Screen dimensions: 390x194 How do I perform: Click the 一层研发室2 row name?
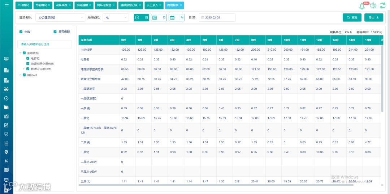(x=88, y=99)
